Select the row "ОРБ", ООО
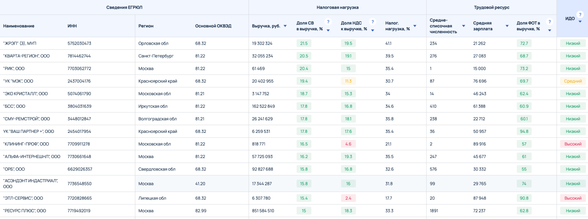 point(294,169)
